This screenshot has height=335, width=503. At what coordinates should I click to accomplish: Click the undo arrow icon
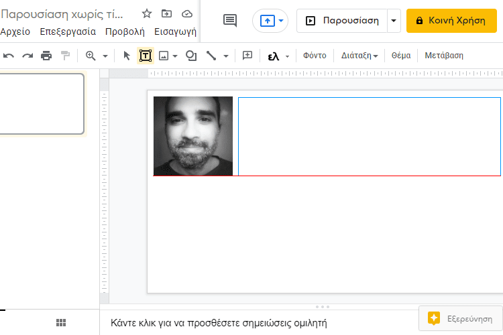coord(9,56)
